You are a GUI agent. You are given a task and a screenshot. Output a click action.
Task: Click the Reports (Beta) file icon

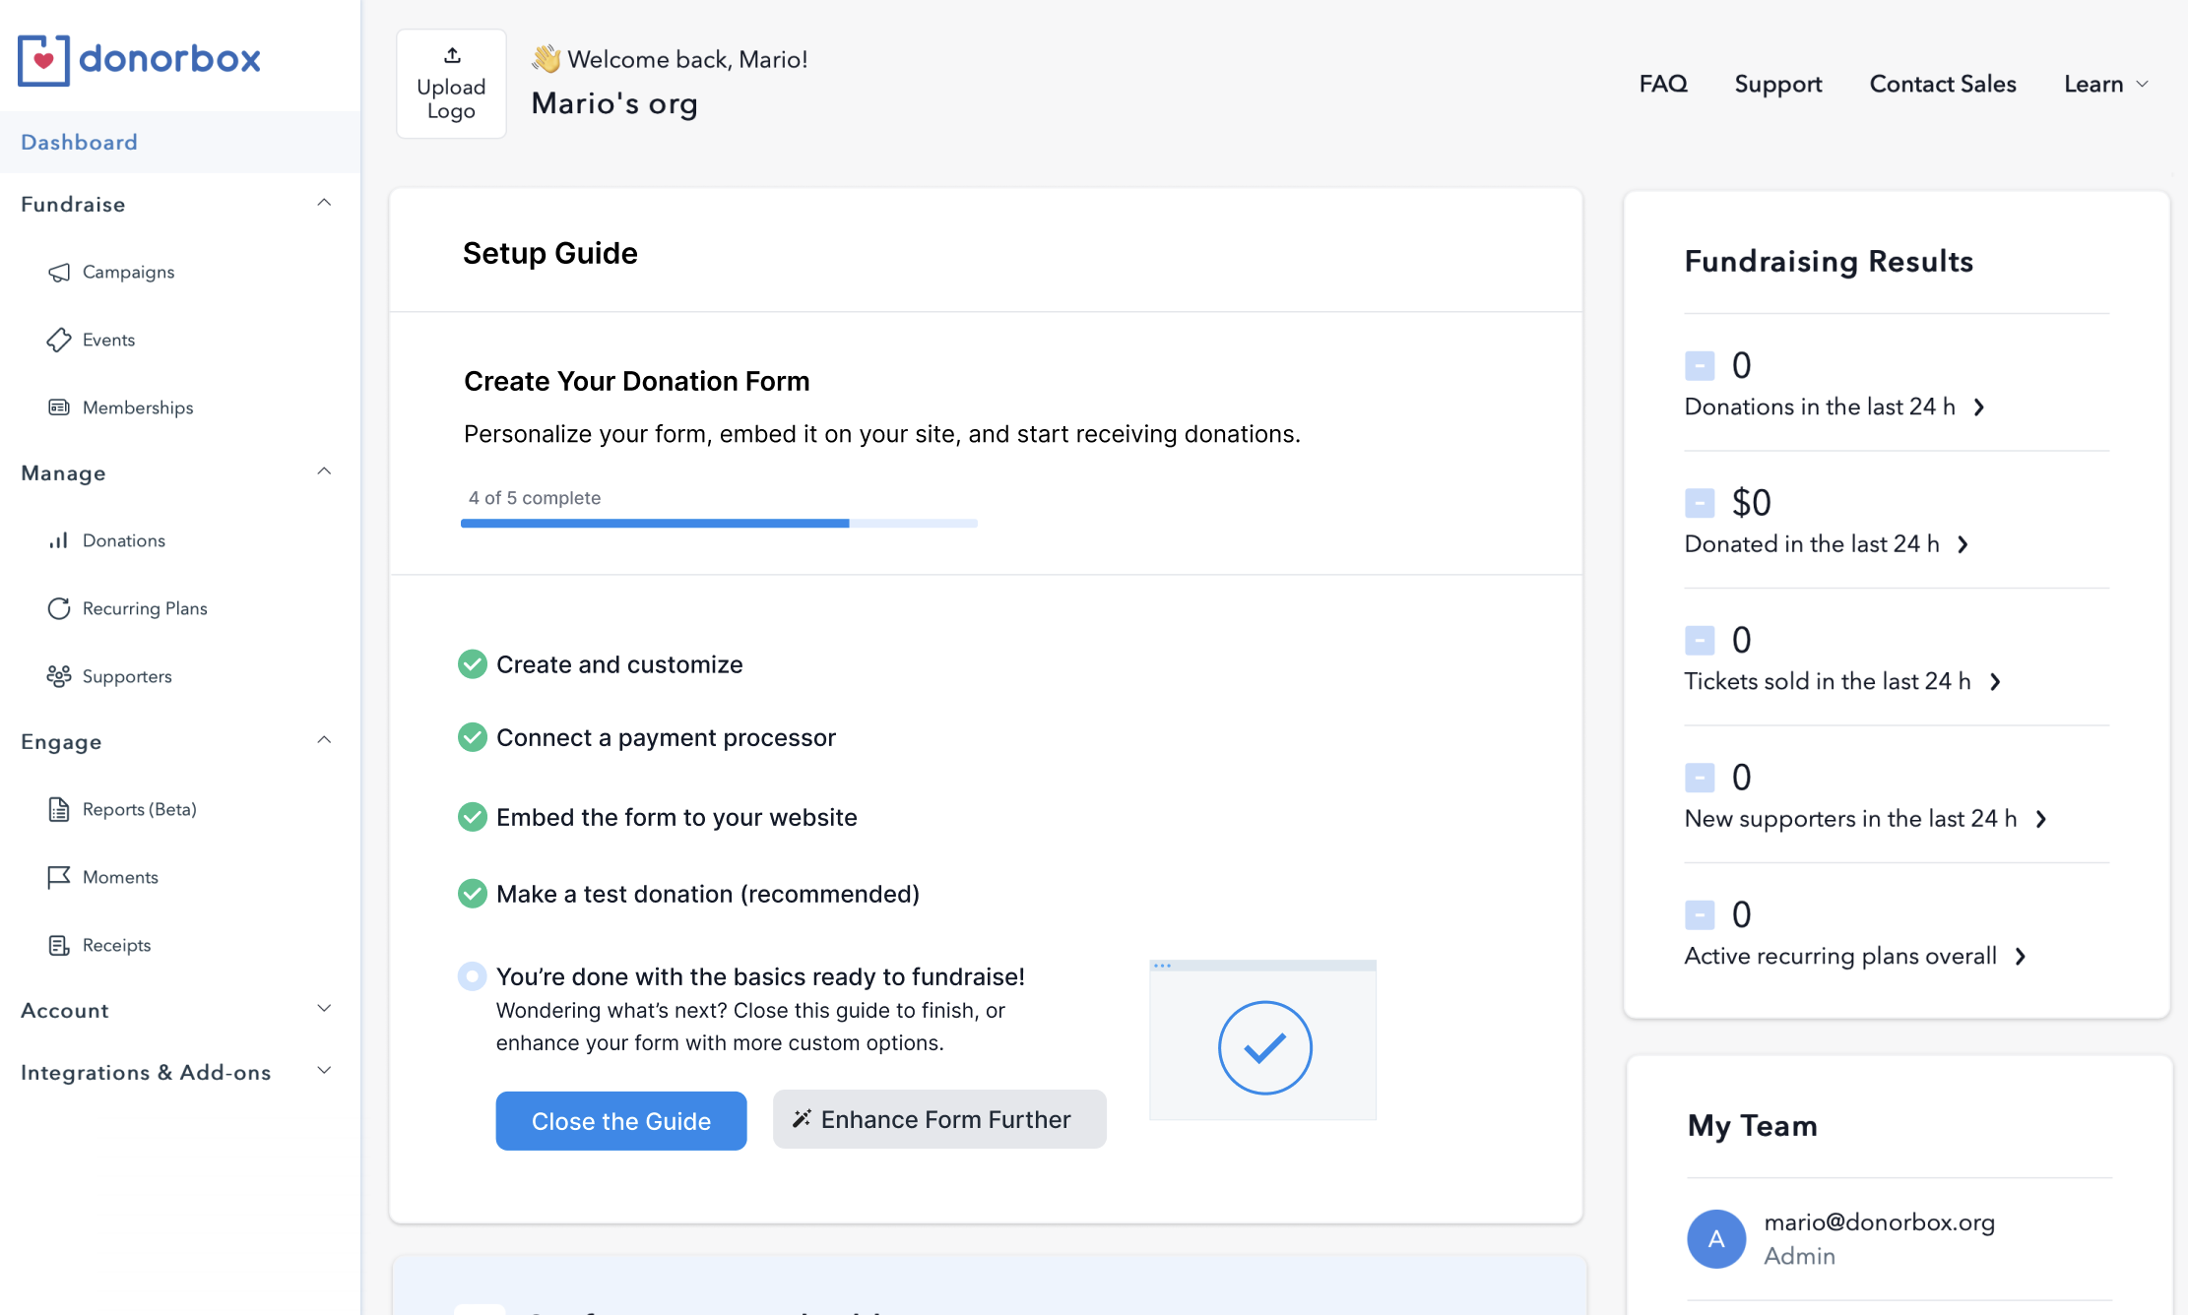59,809
